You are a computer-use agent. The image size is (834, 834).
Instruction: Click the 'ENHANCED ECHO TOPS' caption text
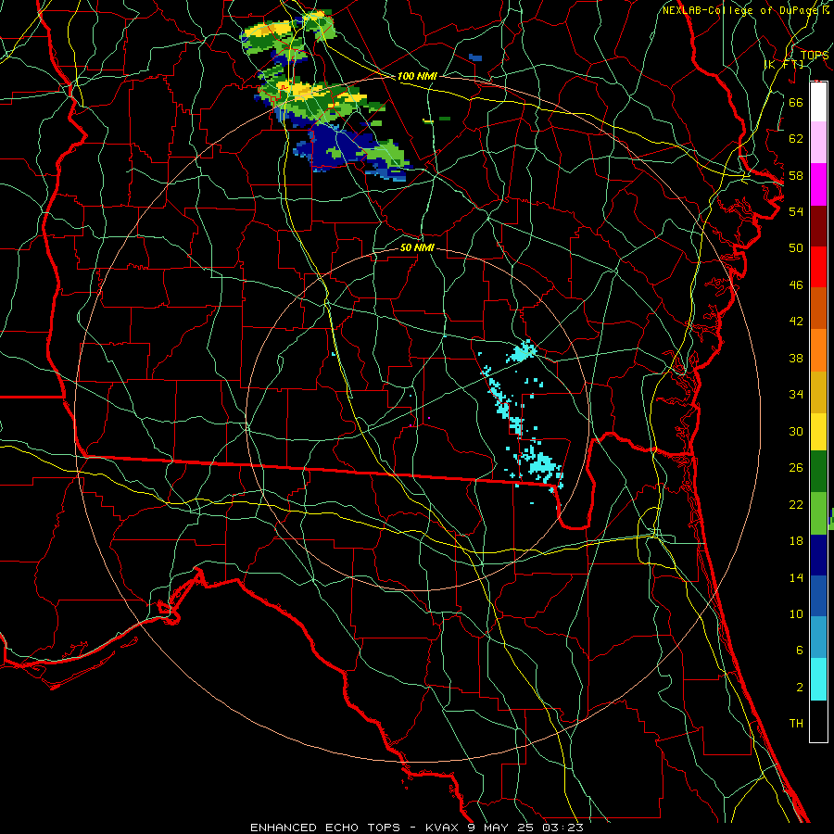(325, 828)
